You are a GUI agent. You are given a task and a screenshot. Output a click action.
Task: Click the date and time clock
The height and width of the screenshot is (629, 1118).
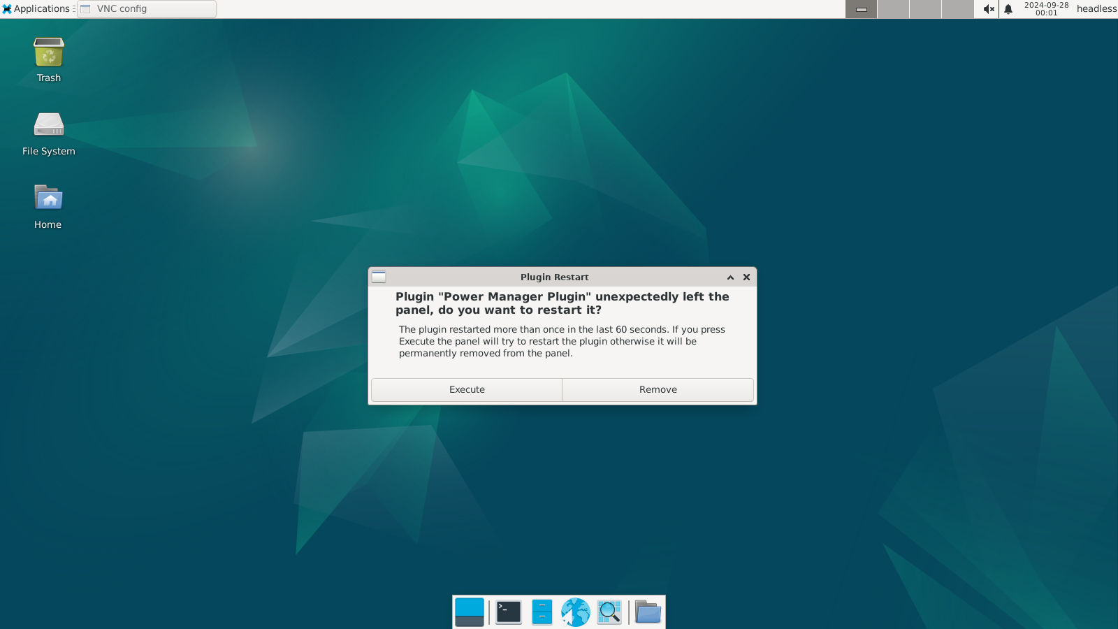coord(1046,9)
